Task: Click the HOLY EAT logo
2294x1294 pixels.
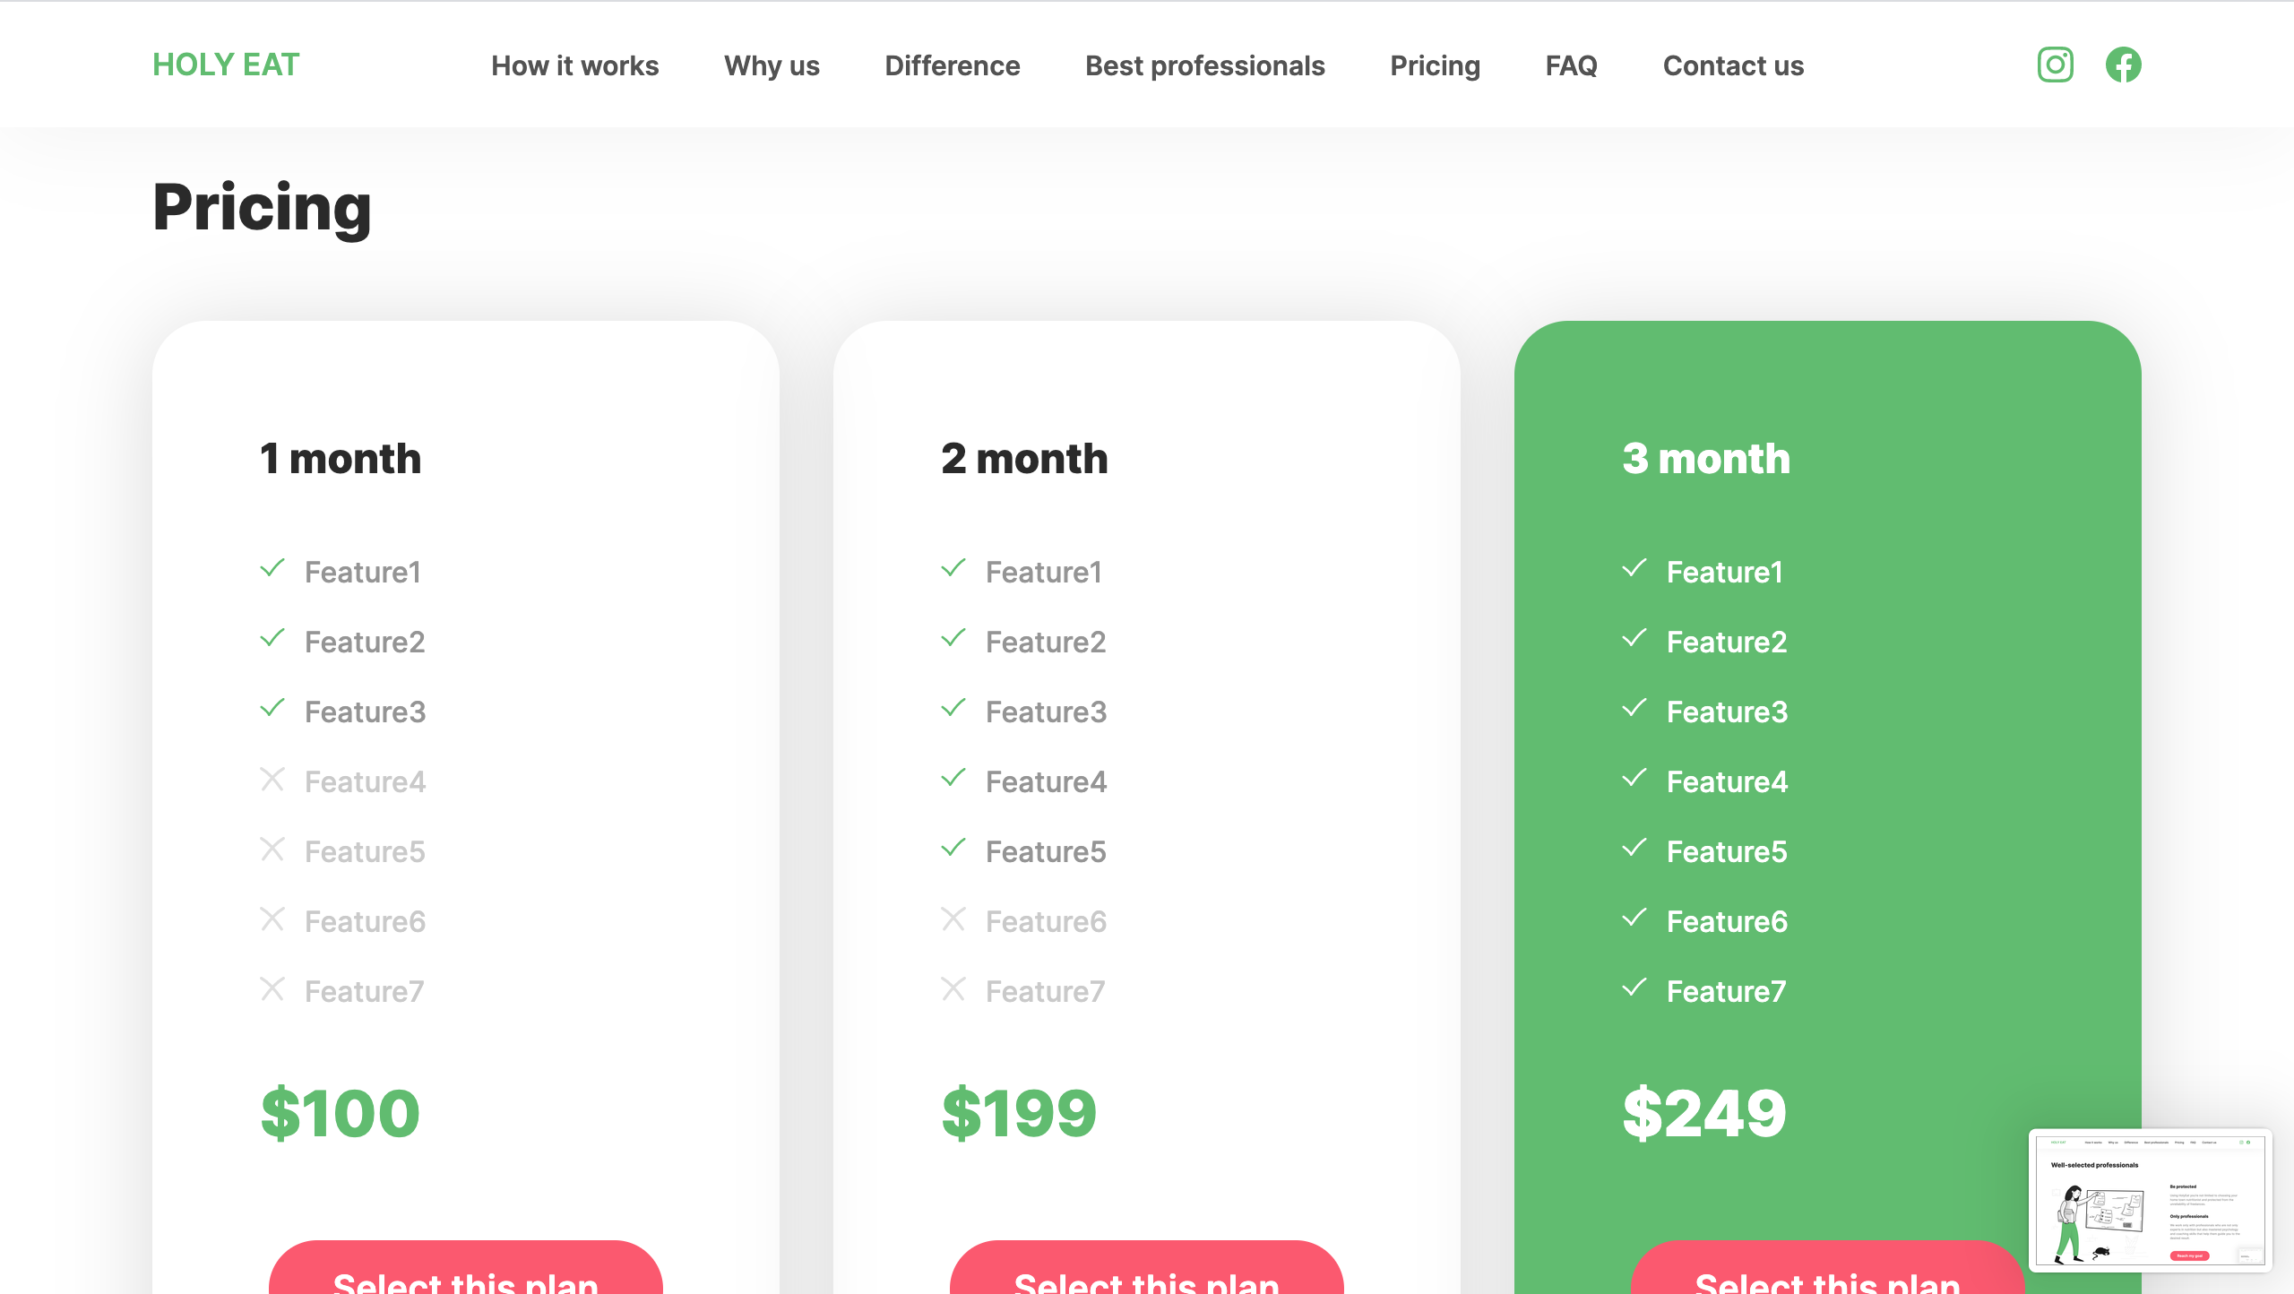Action: [226, 65]
